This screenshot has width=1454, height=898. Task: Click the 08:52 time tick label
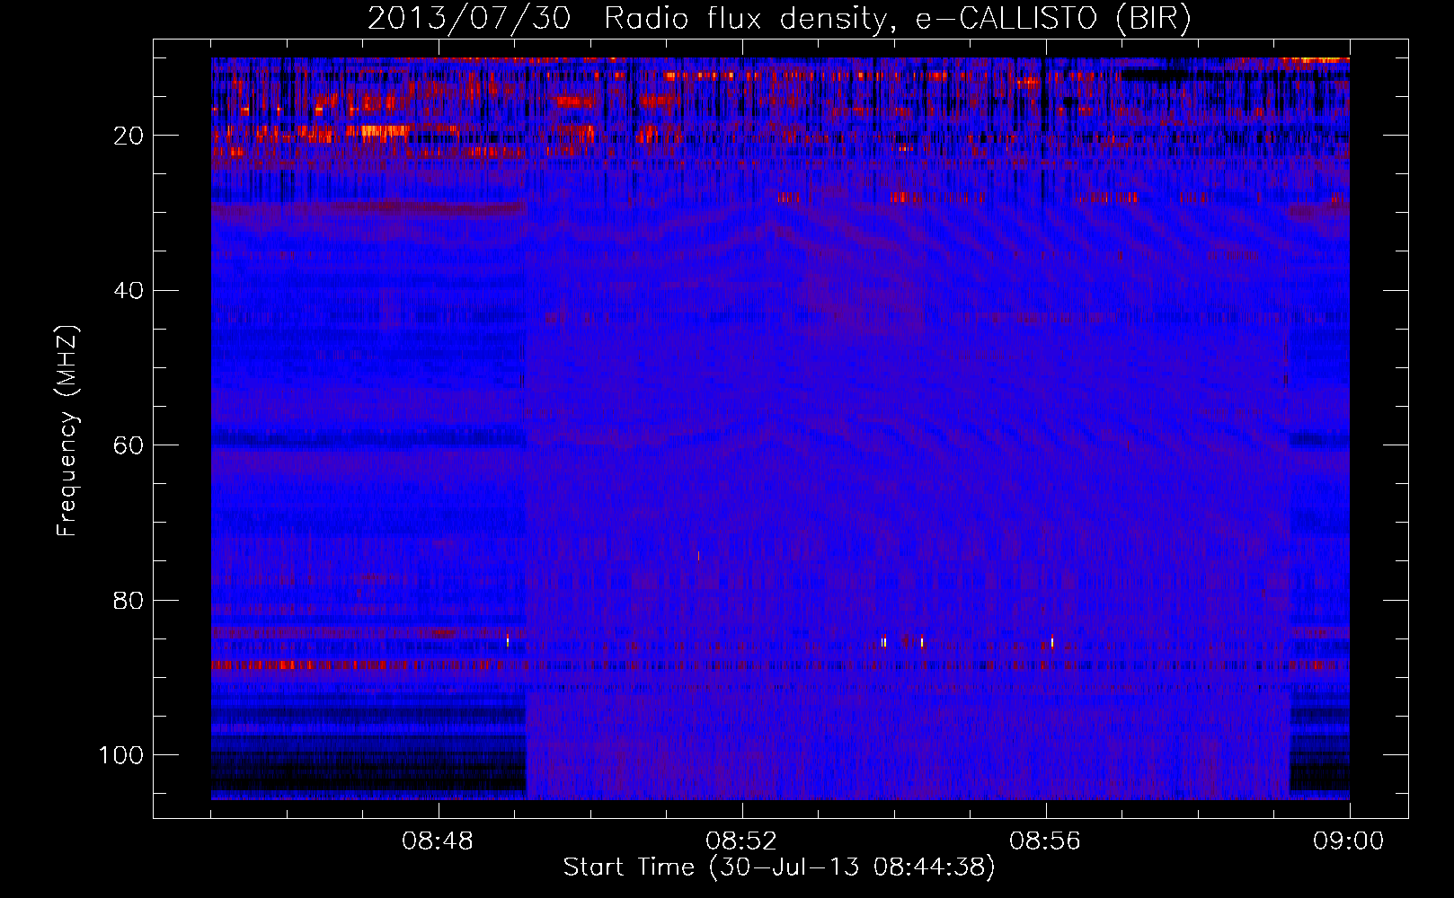click(742, 841)
